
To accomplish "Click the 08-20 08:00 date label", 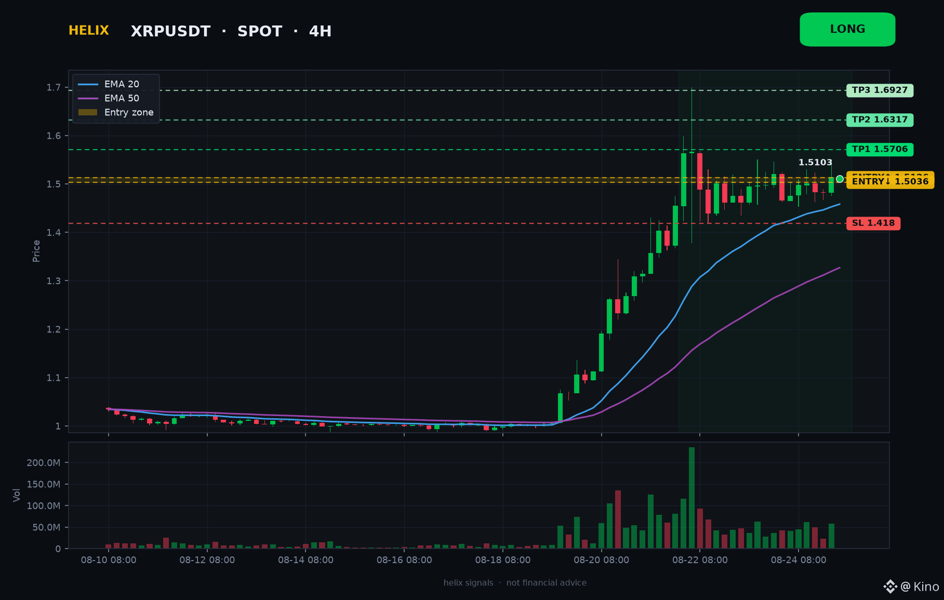I will [601, 560].
